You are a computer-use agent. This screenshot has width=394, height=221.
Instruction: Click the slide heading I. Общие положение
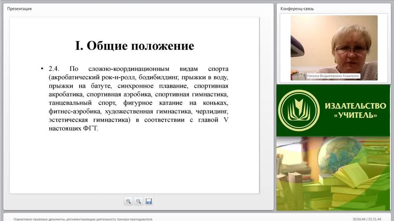[135, 46]
